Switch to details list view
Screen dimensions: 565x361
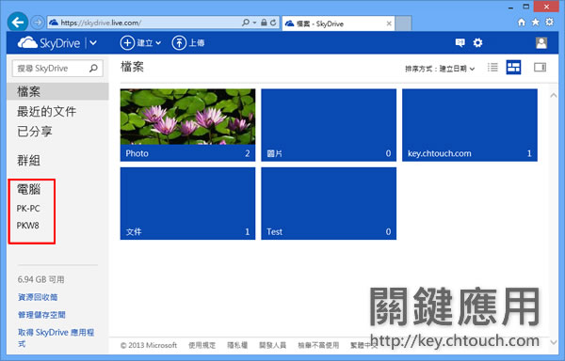492,68
